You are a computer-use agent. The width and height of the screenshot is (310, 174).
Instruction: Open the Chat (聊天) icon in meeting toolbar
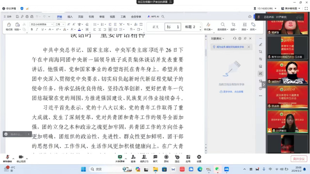click(155, 157)
